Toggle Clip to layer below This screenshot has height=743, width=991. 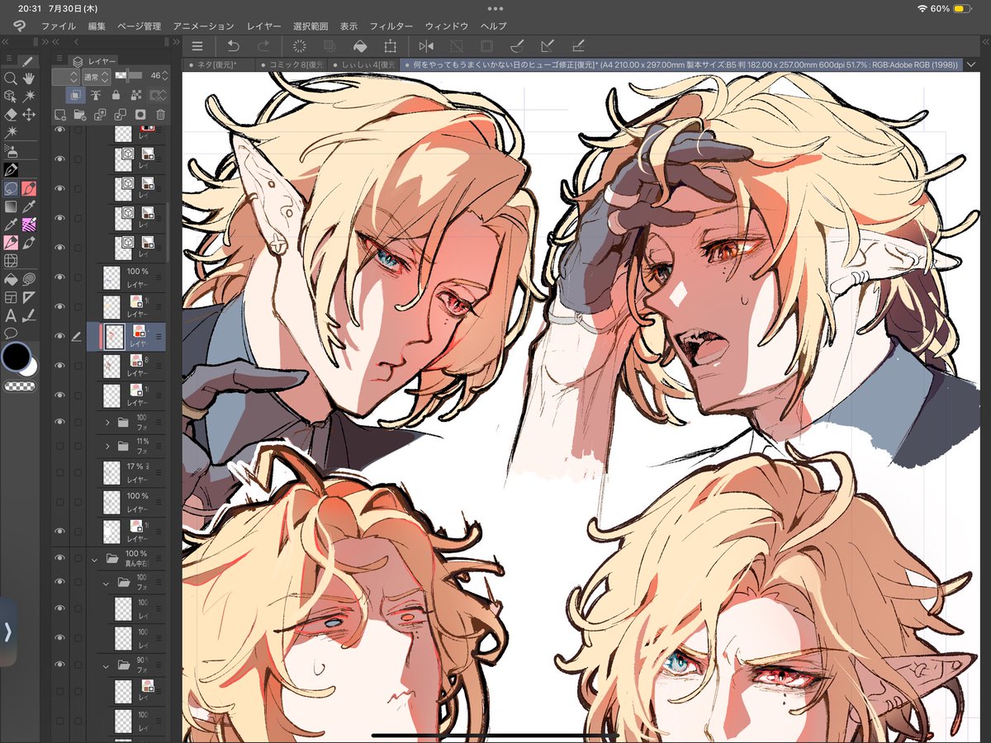[74, 96]
